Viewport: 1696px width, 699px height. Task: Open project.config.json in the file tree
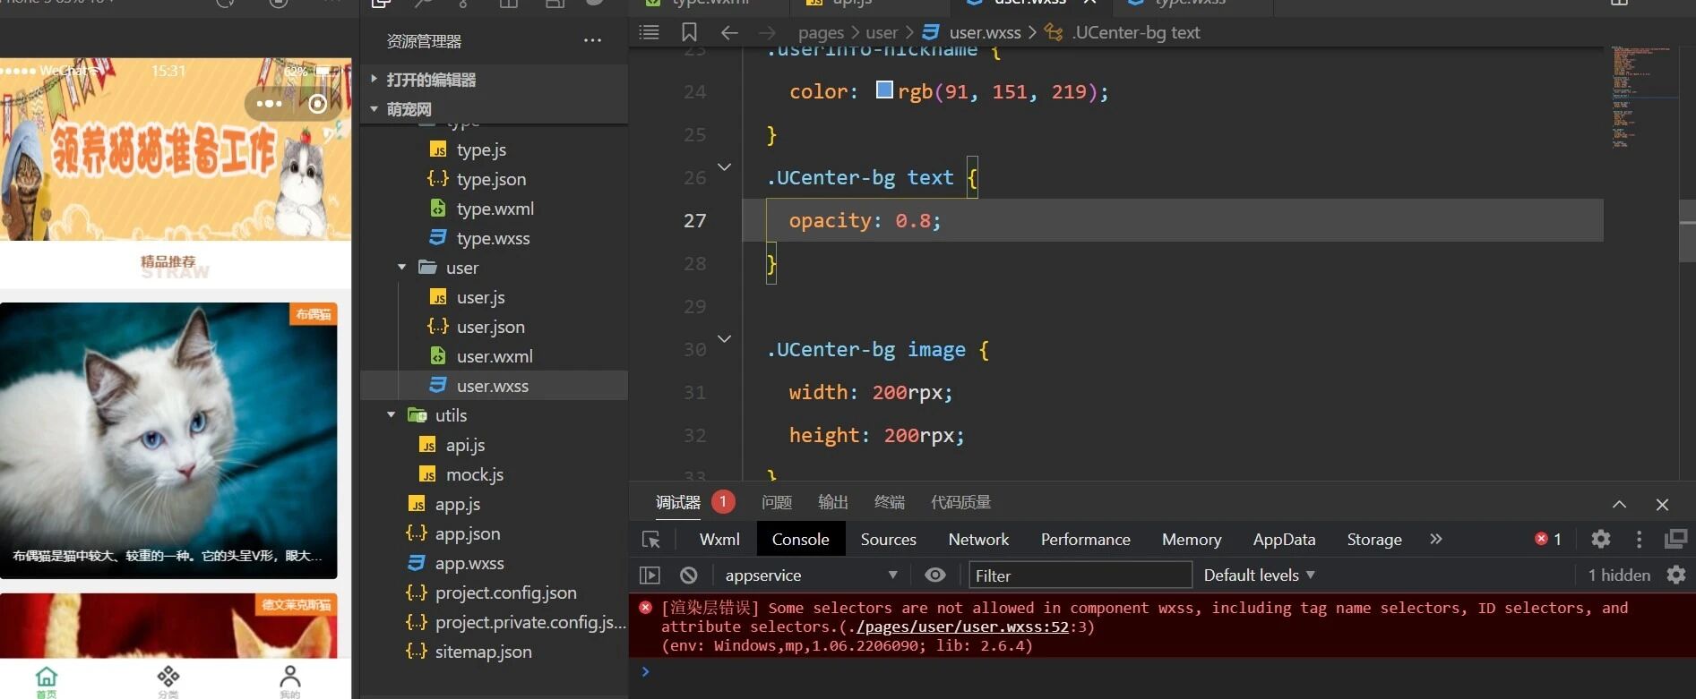point(505,592)
